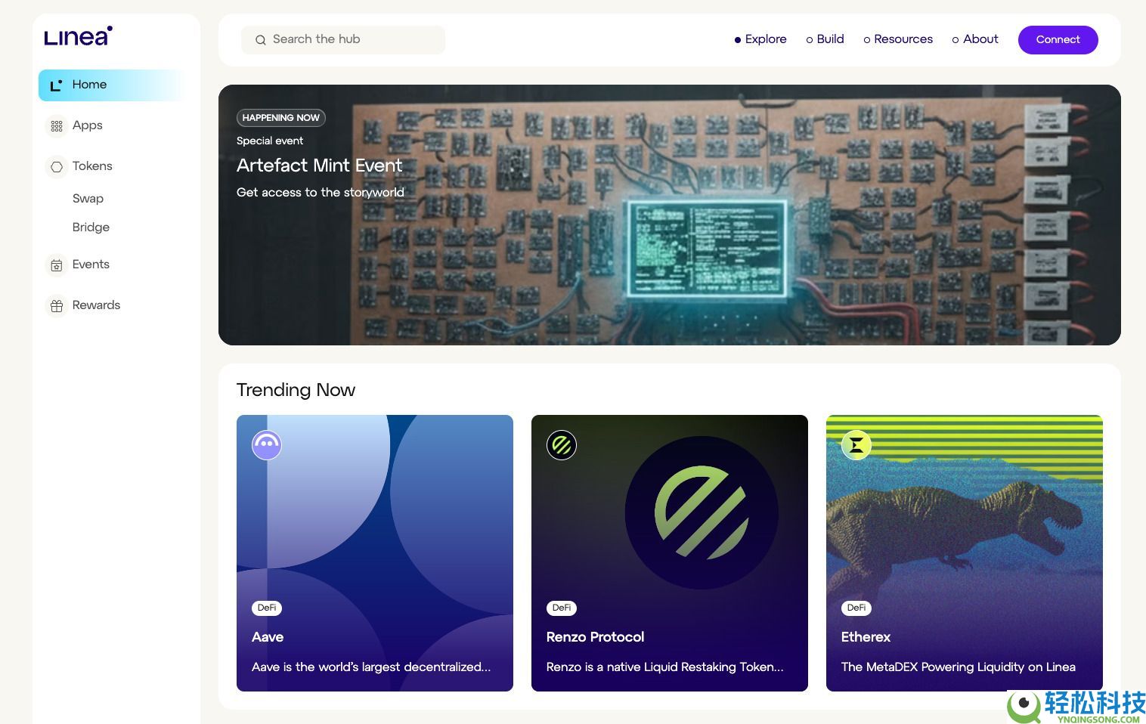
Task: Open the Artefact Mint Event banner
Action: 669,215
